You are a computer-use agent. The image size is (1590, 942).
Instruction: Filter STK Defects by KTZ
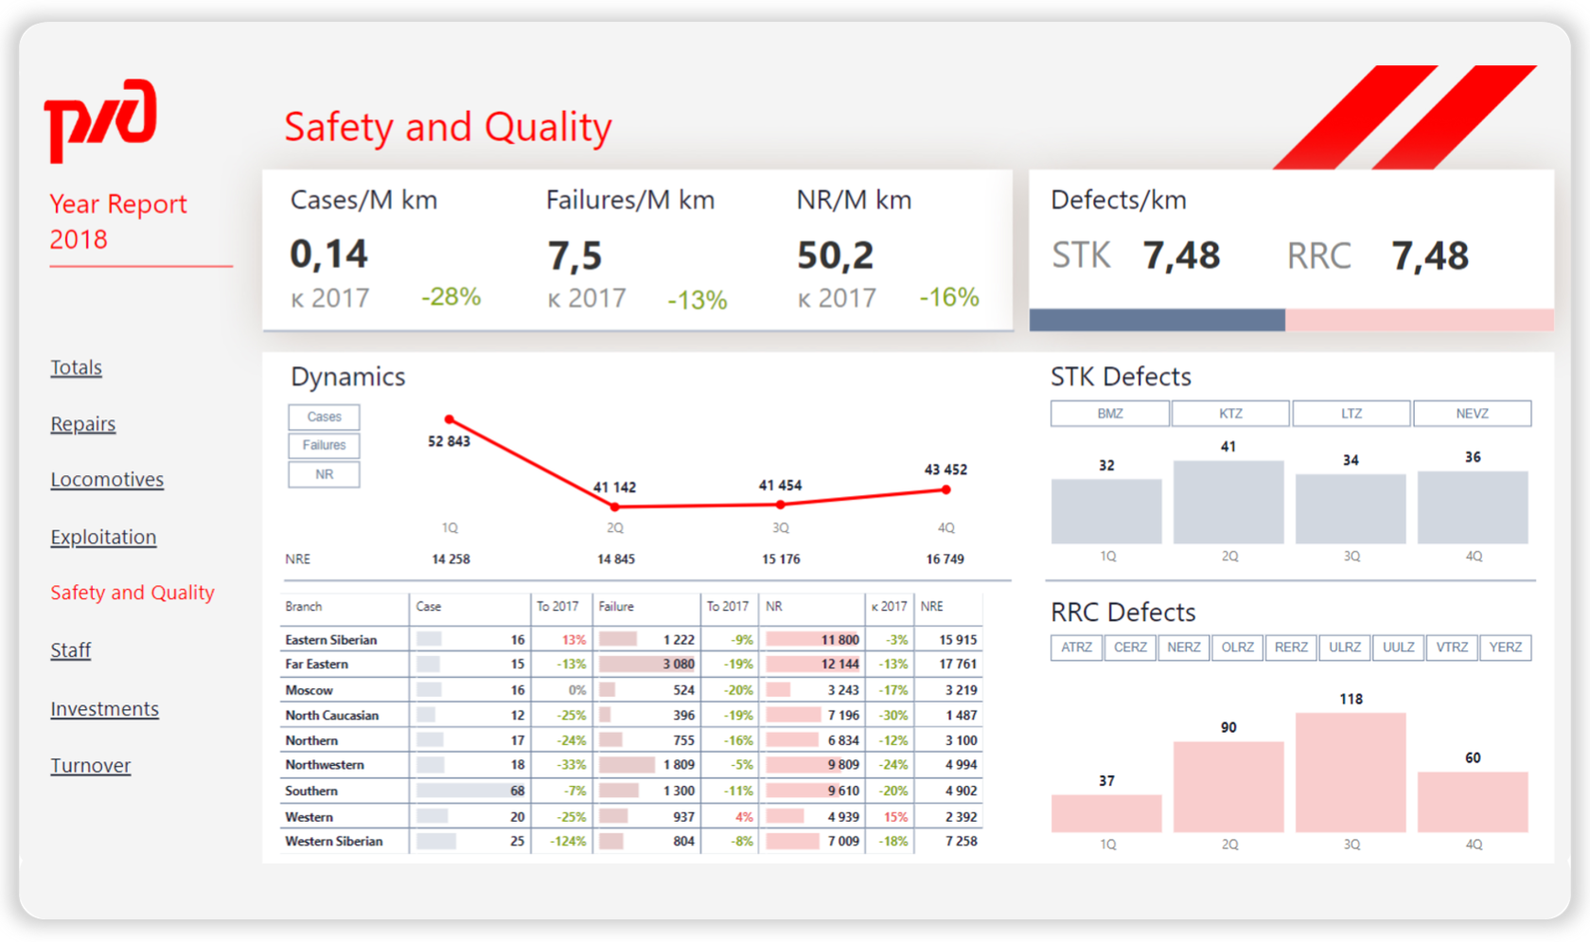(x=1229, y=413)
